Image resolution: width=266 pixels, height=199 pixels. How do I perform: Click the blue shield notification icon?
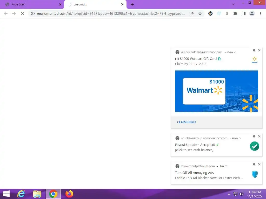(255, 174)
